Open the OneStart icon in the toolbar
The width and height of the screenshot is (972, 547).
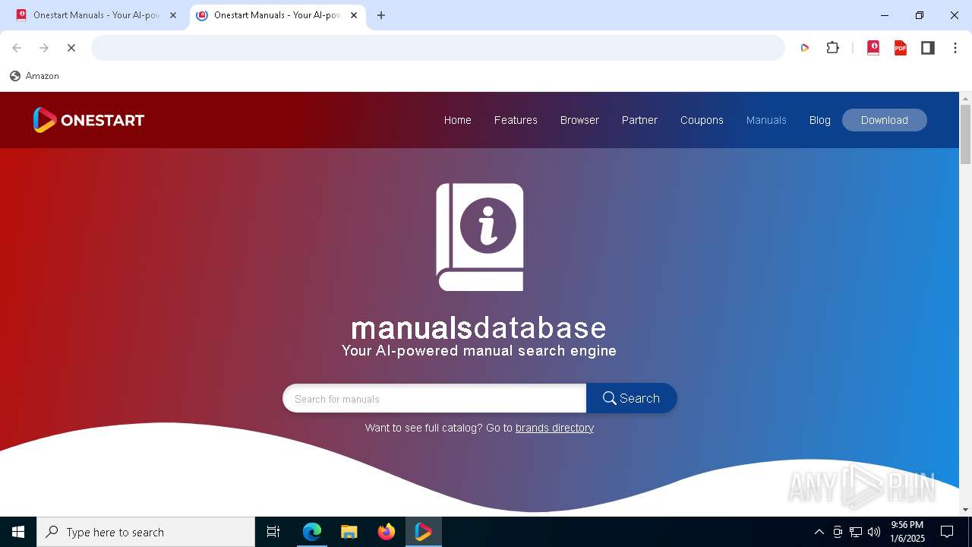804,48
